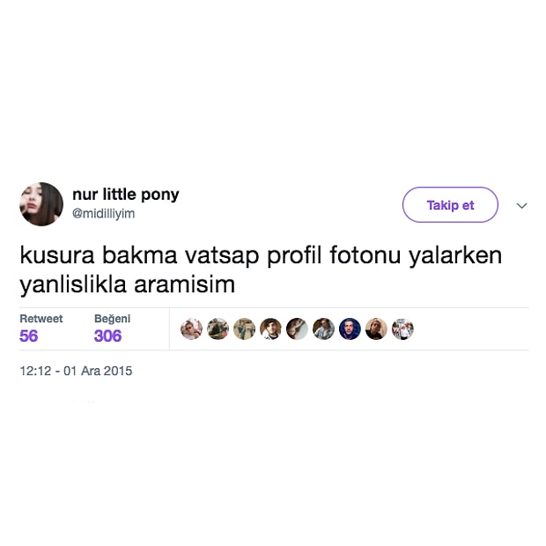
Task: Open nur little pony's profile picture
Action: (x=41, y=204)
